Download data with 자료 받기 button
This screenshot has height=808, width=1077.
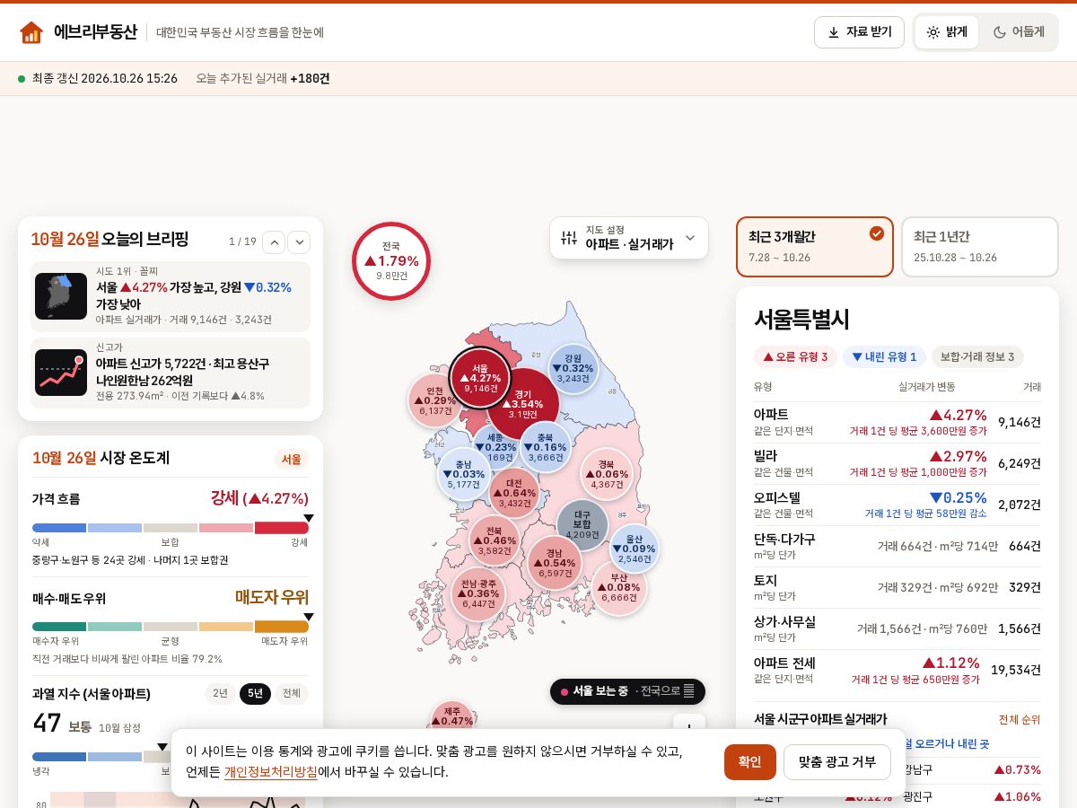[859, 32]
